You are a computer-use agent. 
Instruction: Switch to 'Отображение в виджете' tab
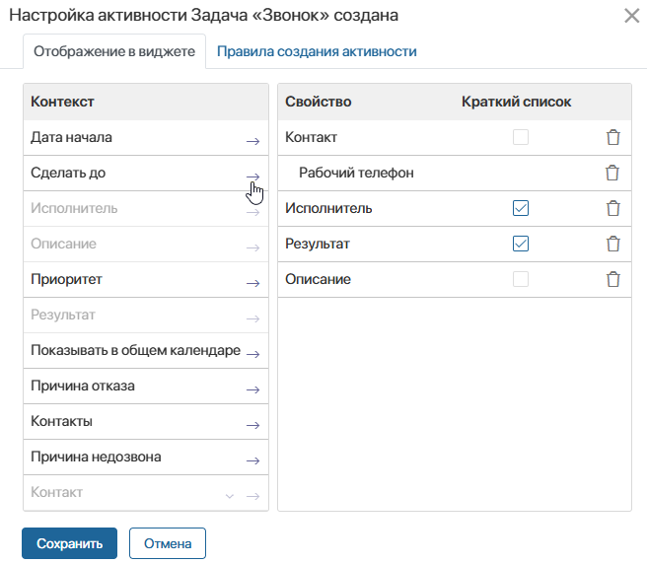[x=114, y=51]
